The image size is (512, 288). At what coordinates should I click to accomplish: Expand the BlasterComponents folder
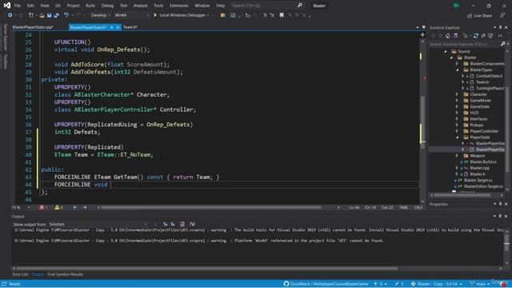coord(457,64)
